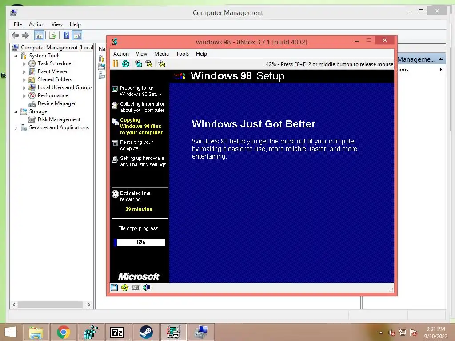
Task: Click the sound speaker status bar icon
Action: coord(146,288)
